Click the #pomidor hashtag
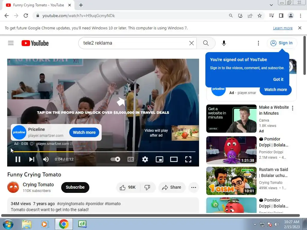The width and height of the screenshot is (307, 230). [x=94, y=204]
